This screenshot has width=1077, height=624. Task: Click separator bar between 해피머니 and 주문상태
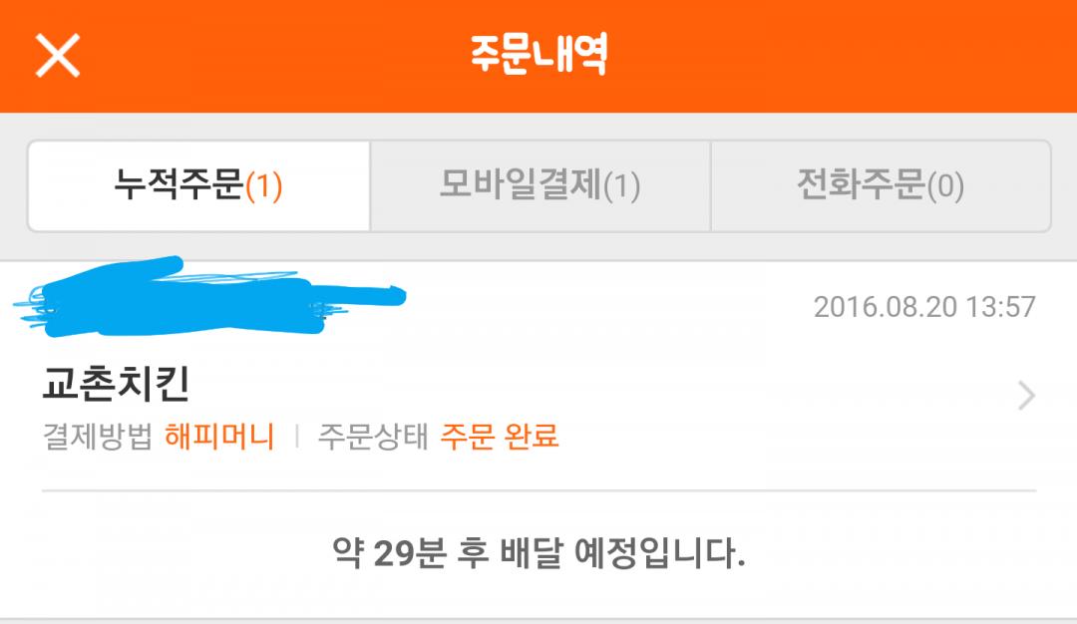[297, 437]
